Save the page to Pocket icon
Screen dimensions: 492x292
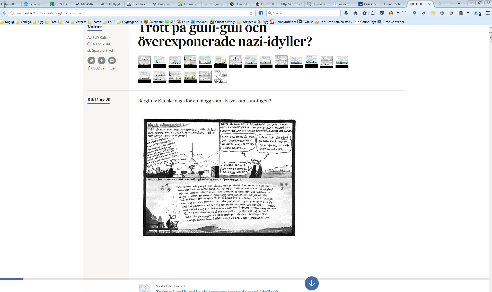click(382, 13)
